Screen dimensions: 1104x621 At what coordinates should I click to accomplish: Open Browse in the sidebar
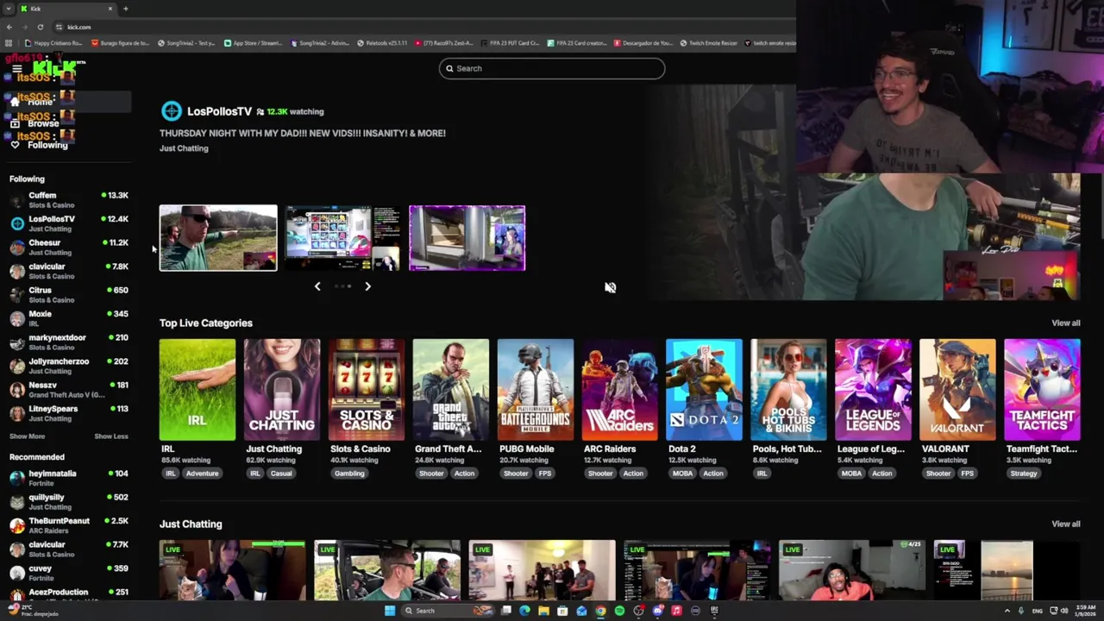67,123
